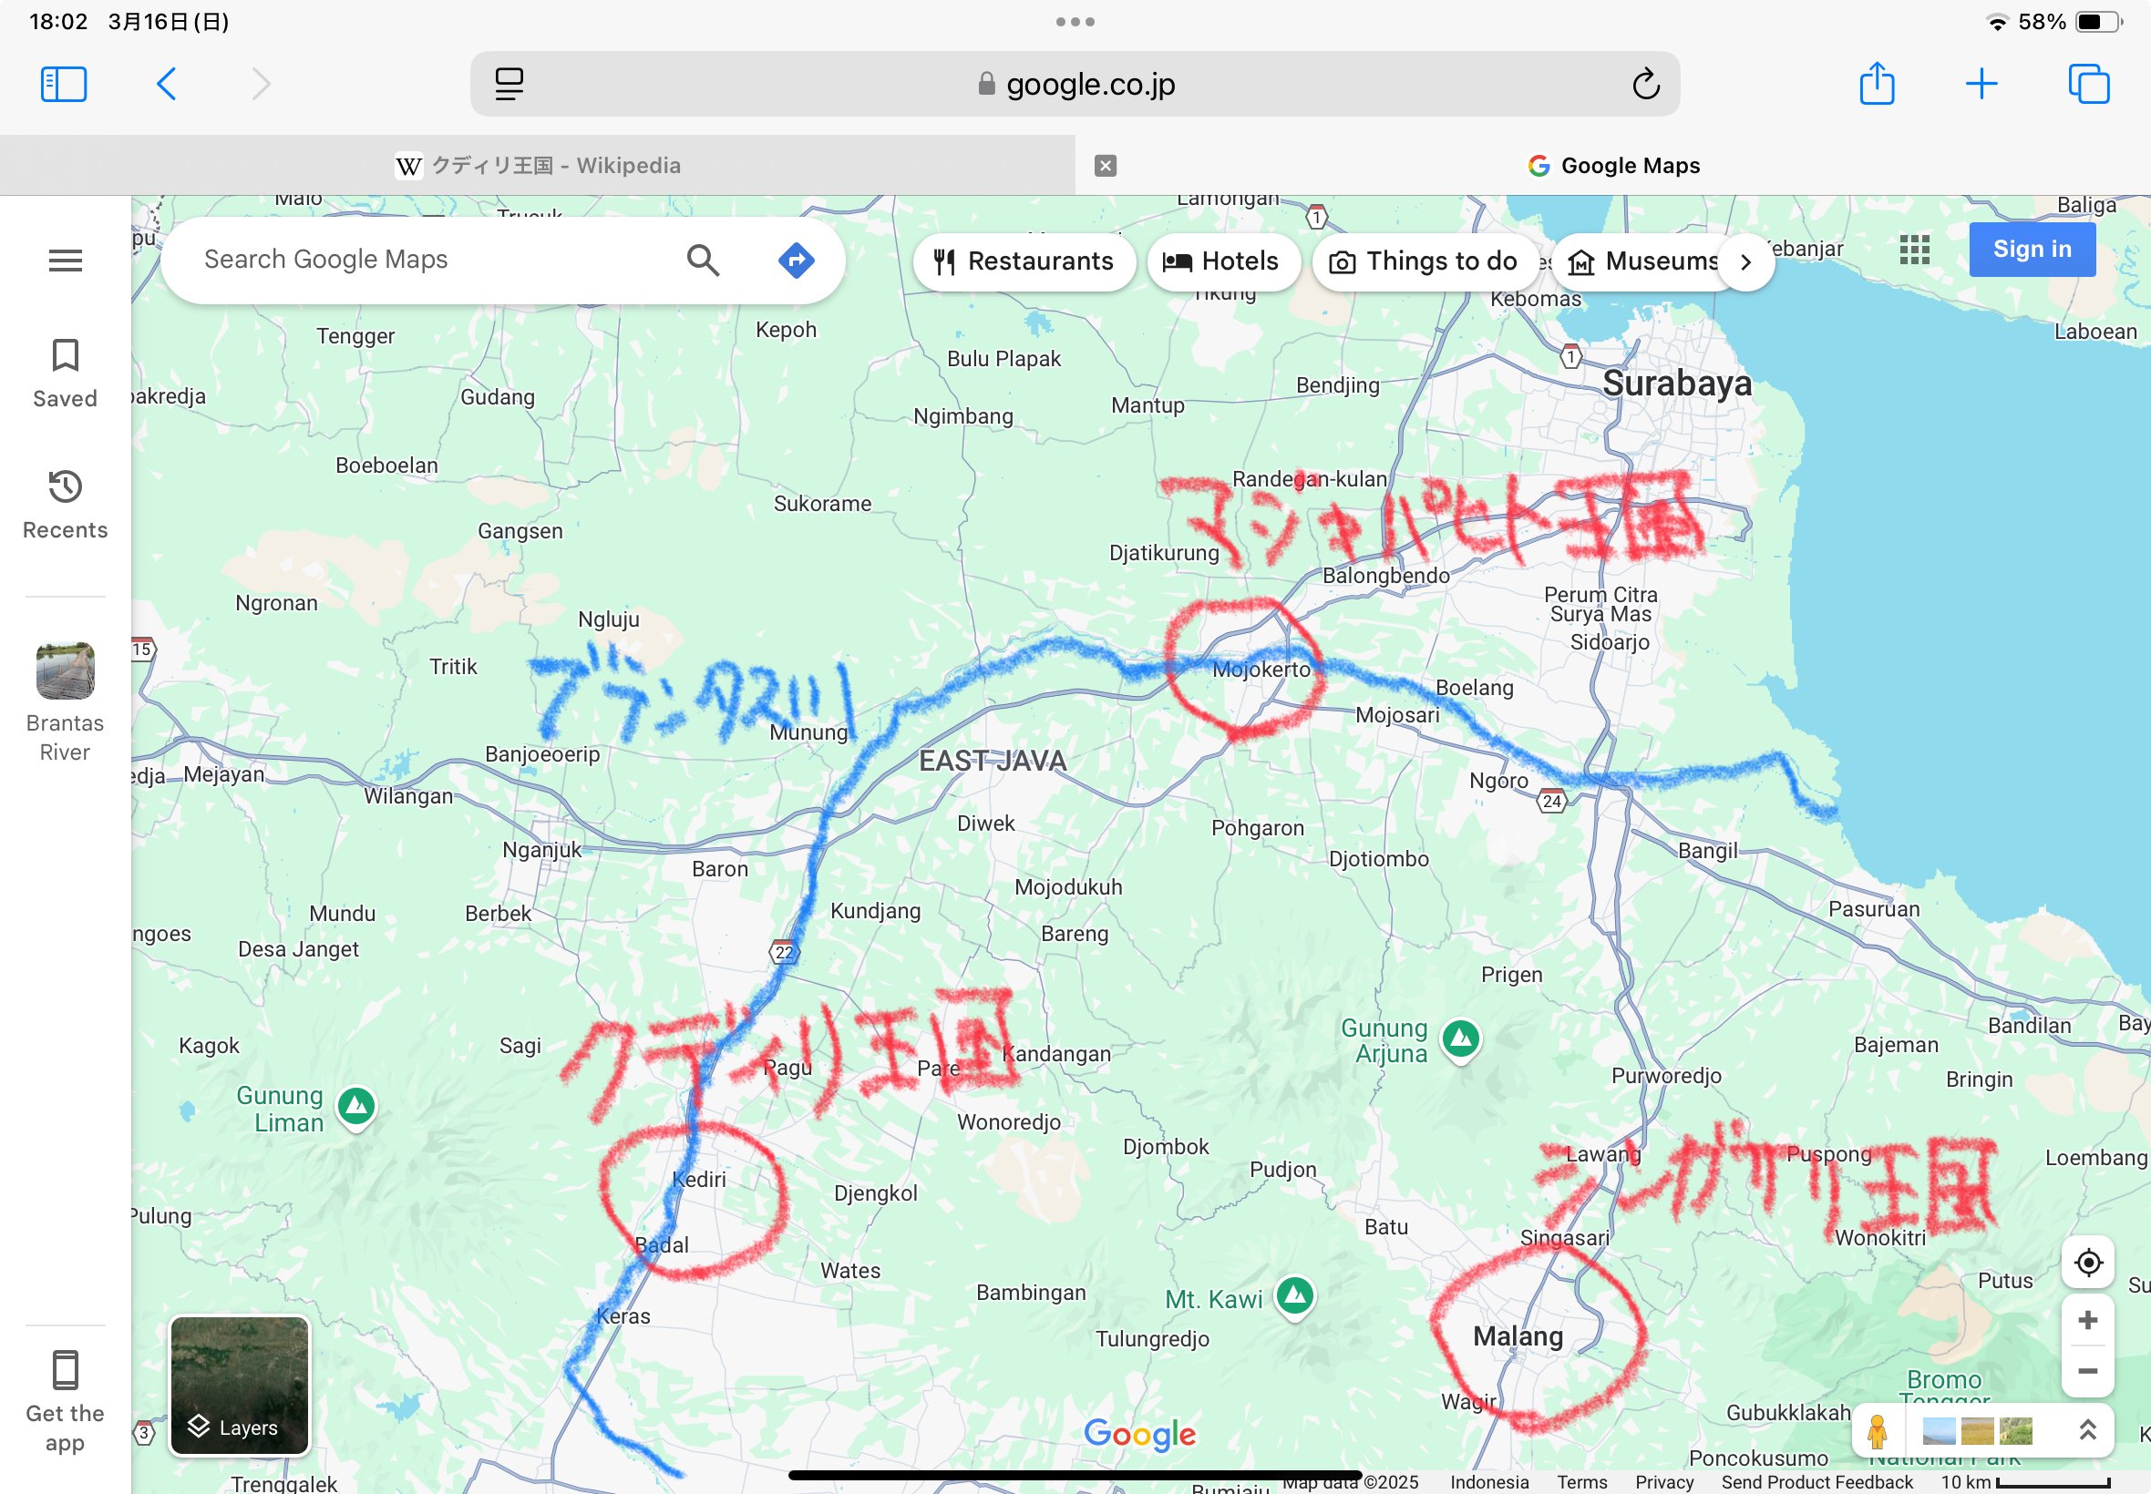2151x1494 pixels.
Task: Switch to the クディリ王国 Wikipedia tab
Action: pos(538,166)
